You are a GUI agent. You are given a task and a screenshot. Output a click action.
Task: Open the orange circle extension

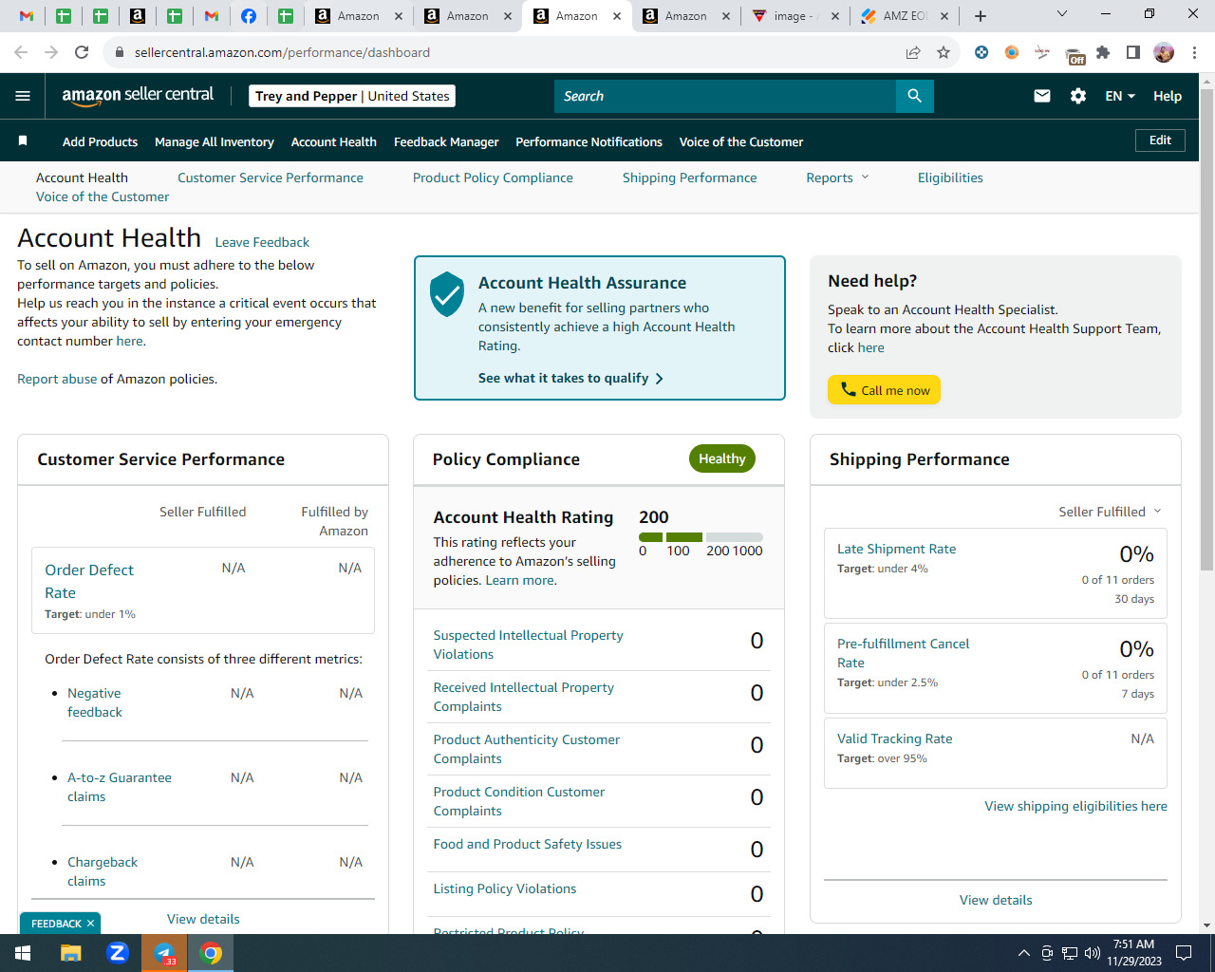tap(1012, 52)
